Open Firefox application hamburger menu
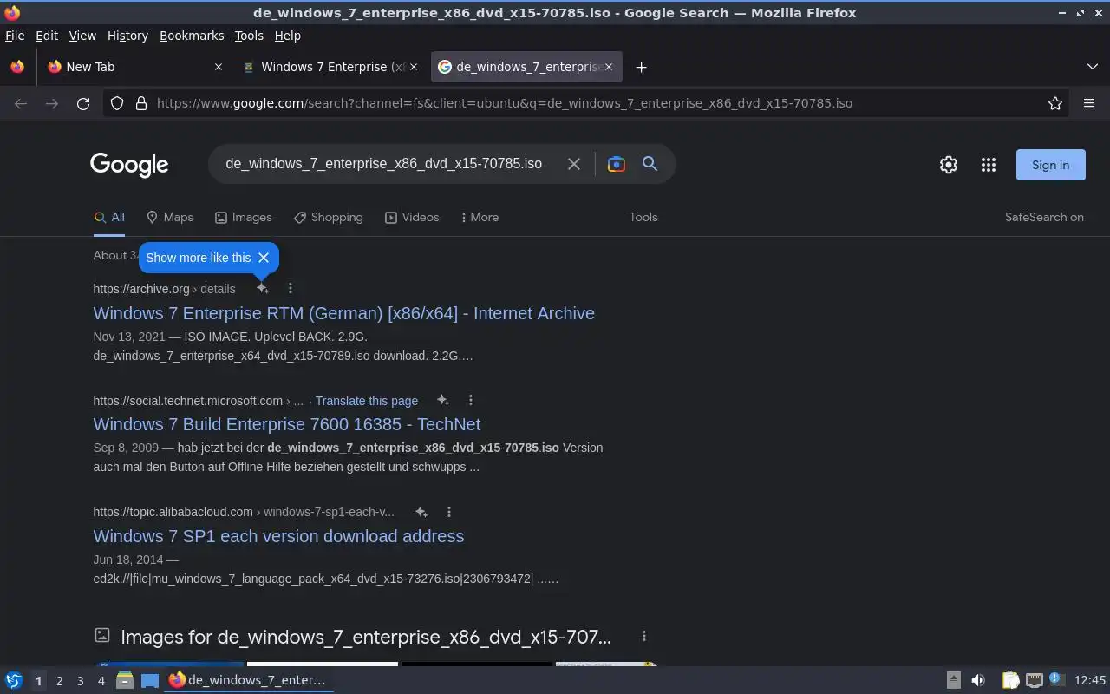 [x=1089, y=103]
